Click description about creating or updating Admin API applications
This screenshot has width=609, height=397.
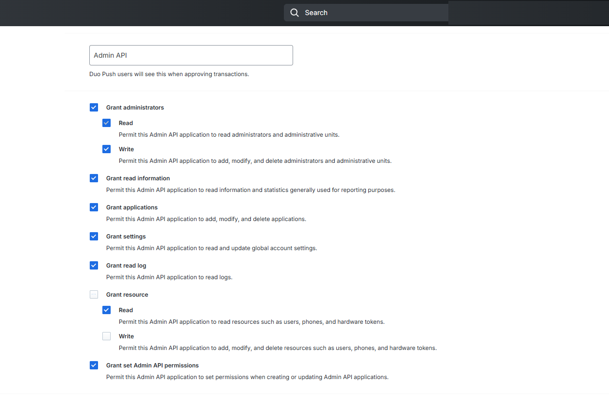247,377
